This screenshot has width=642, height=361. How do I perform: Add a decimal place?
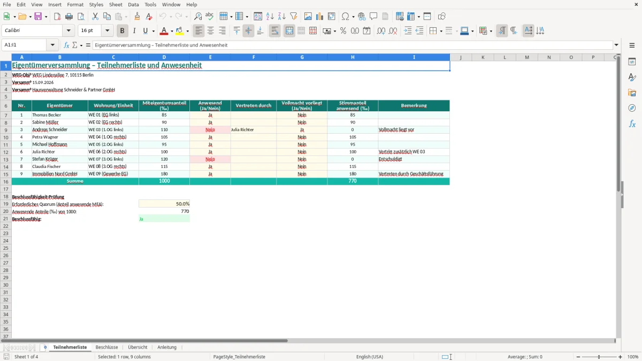pos(381,31)
